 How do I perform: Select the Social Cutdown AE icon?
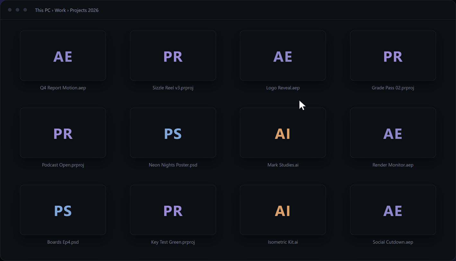click(x=393, y=210)
